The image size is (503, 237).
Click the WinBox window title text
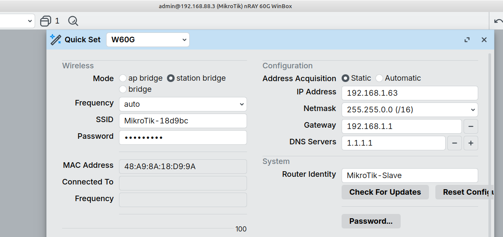225,6
